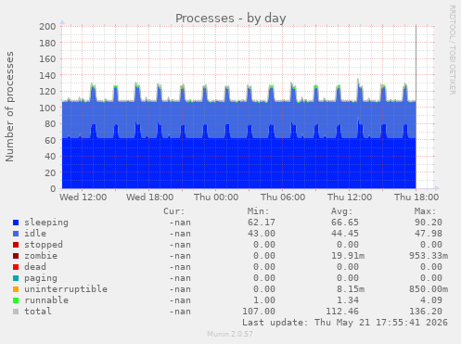Screen dimensions: 461x344
Task: Select the 'stopped' legend label
Action: click(x=44, y=245)
